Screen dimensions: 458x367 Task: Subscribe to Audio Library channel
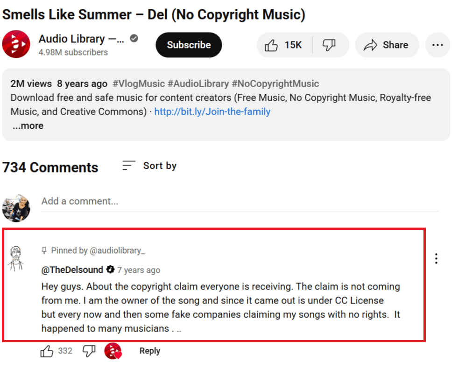pyautogui.click(x=189, y=45)
